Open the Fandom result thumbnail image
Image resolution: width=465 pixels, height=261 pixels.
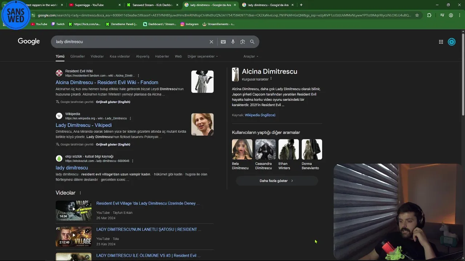[x=202, y=82]
